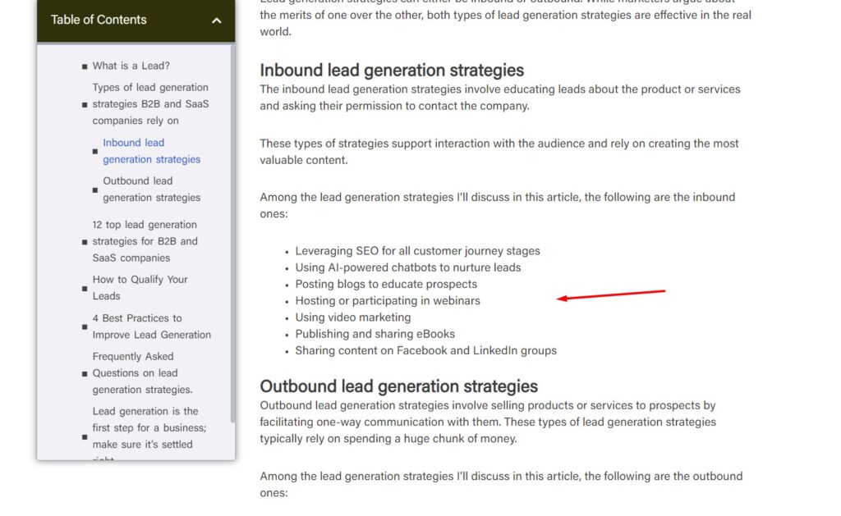Navigate to How to Qualify Your Leads
The width and height of the screenshot is (841, 516).
140,288
